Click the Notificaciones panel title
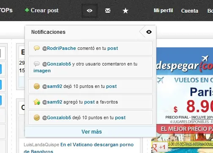The height and width of the screenshot is (153, 213). tap(48, 32)
